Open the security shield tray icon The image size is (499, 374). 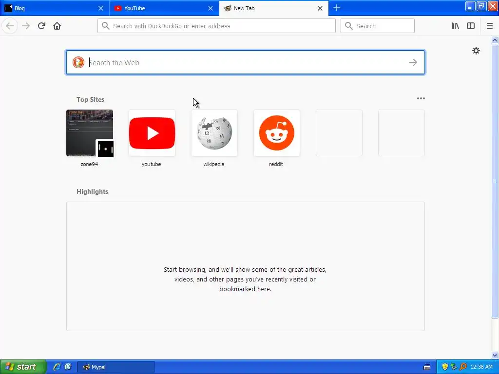445,367
